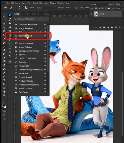Image resolution: width=124 pixels, height=143 pixels.
Task: Link layers icon in Layers panel
Action: tap(96, 28)
